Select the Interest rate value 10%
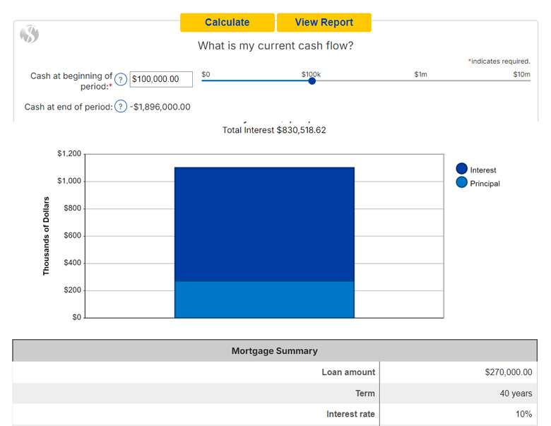 [523, 414]
